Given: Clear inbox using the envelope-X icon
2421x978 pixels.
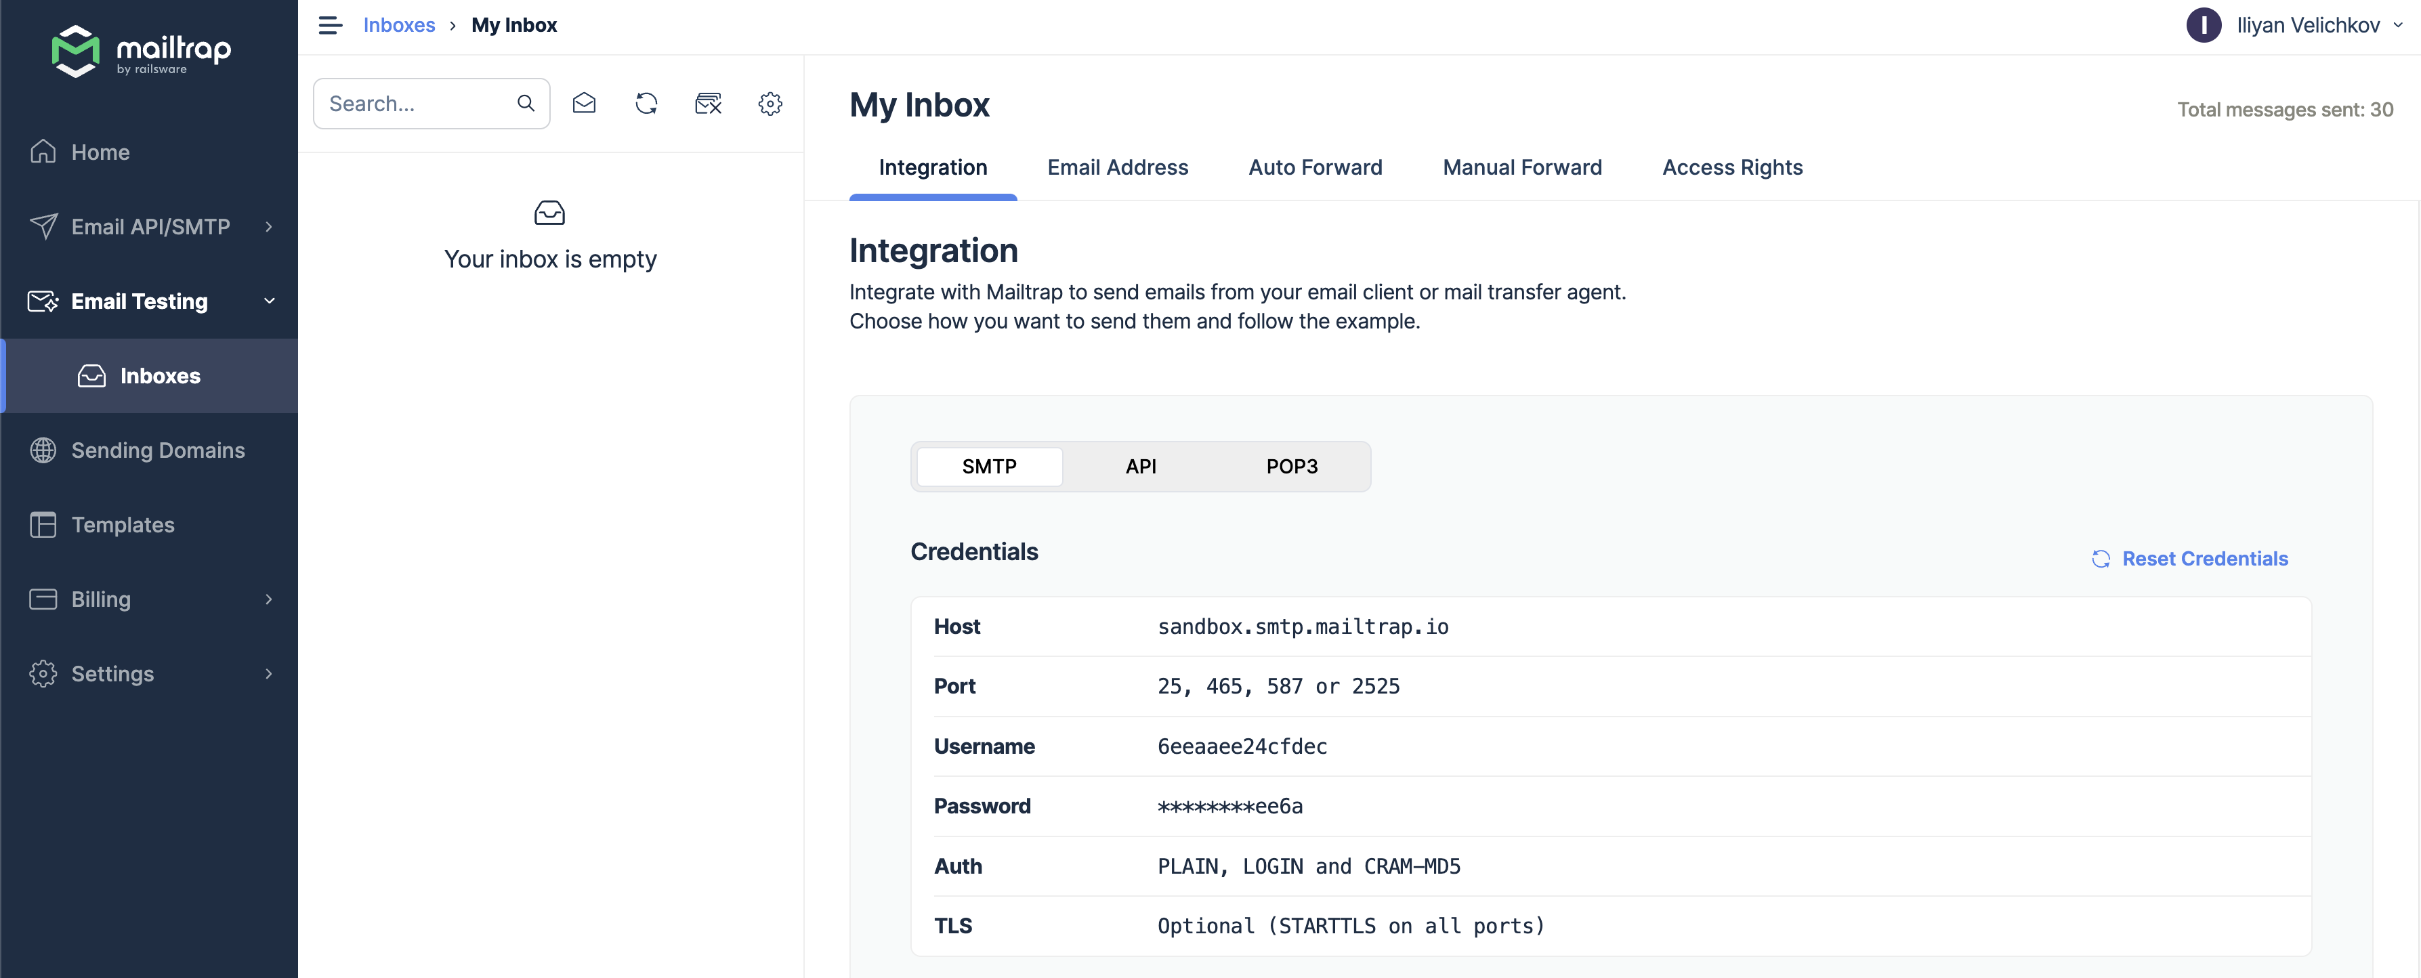Looking at the screenshot, I should click(x=709, y=104).
